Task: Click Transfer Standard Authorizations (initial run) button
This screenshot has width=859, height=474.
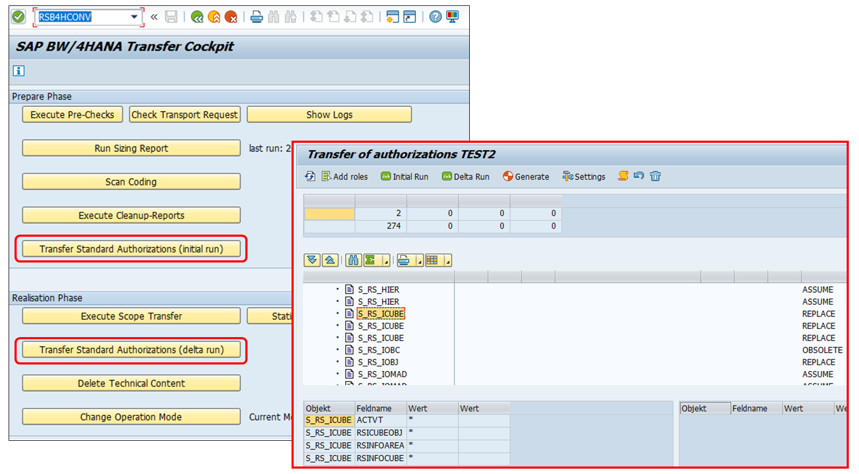Action: point(131,249)
